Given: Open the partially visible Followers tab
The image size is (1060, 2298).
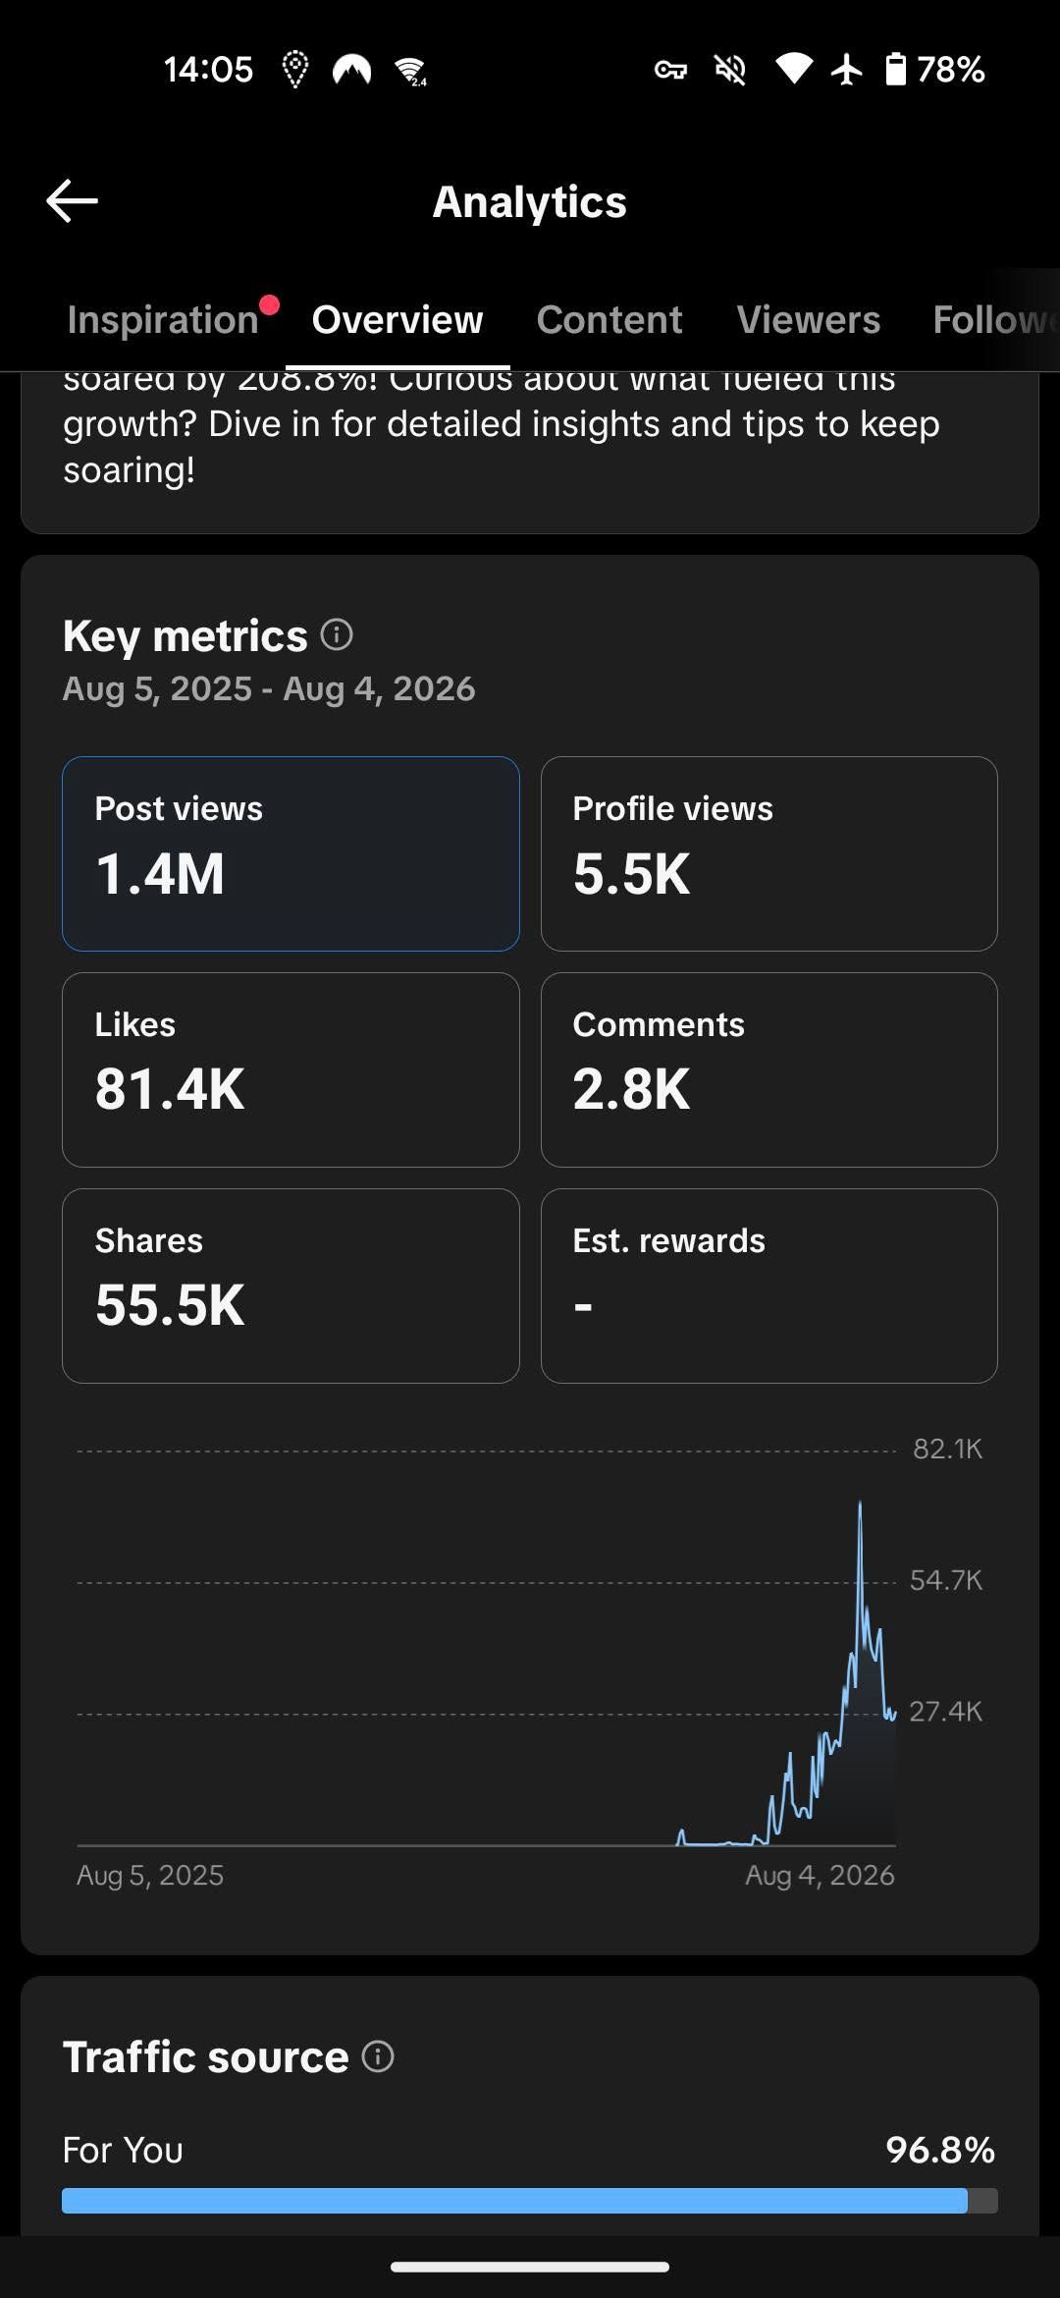Looking at the screenshot, I should (995, 320).
